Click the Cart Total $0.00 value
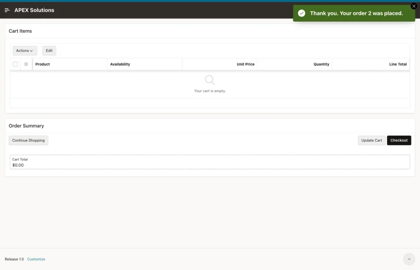Screen dimensions: 420x270 coord(18,165)
